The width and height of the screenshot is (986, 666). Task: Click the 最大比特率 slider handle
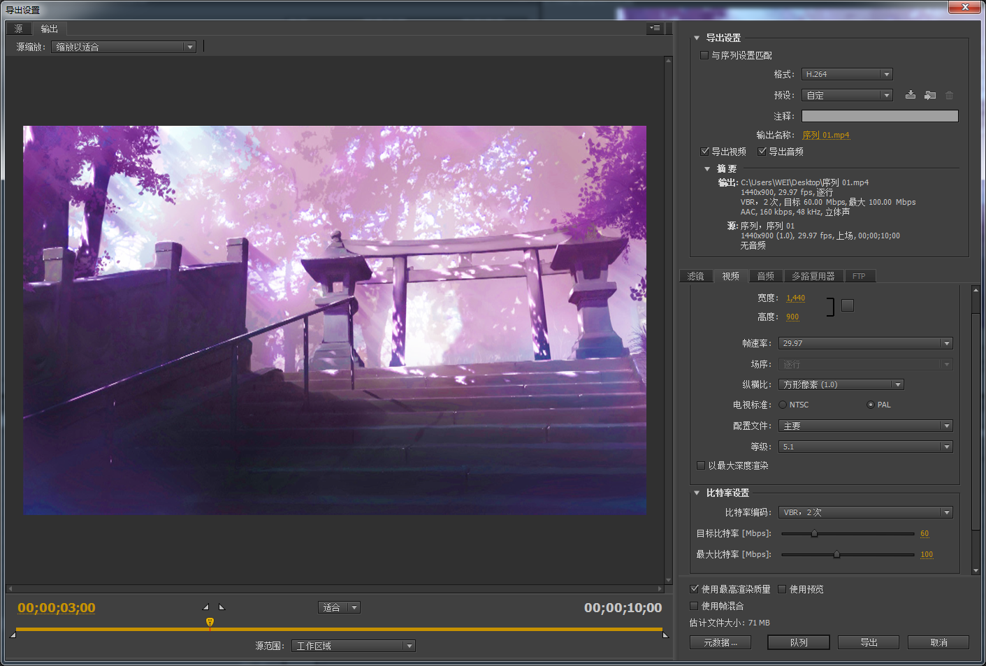pos(836,554)
